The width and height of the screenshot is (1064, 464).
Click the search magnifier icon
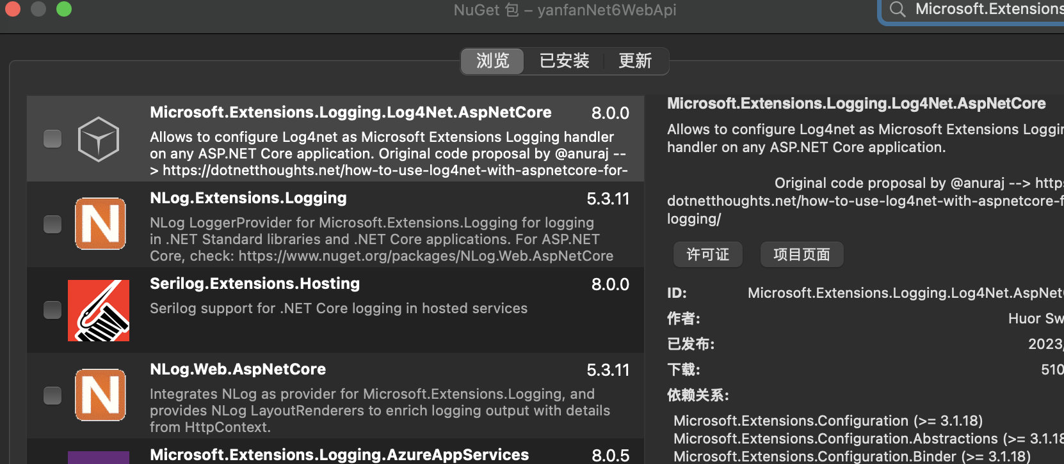(898, 9)
